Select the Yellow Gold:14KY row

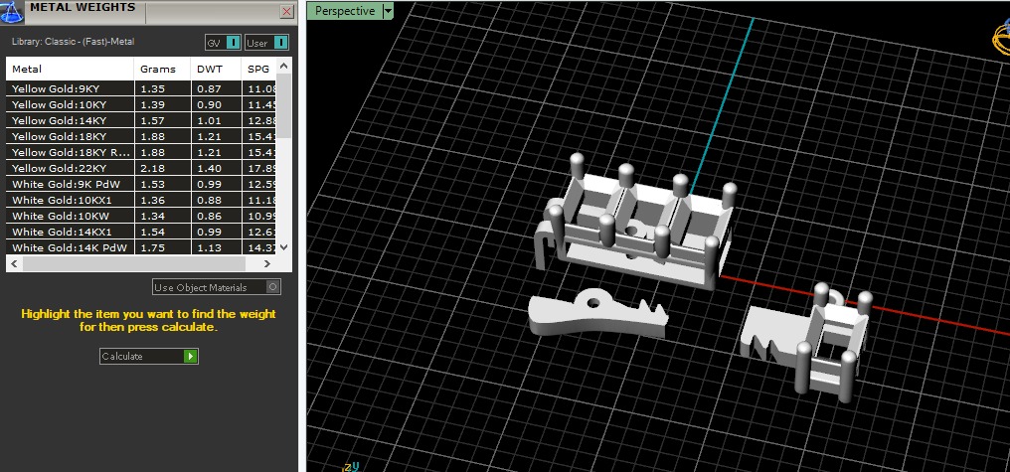pyautogui.click(x=141, y=120)
